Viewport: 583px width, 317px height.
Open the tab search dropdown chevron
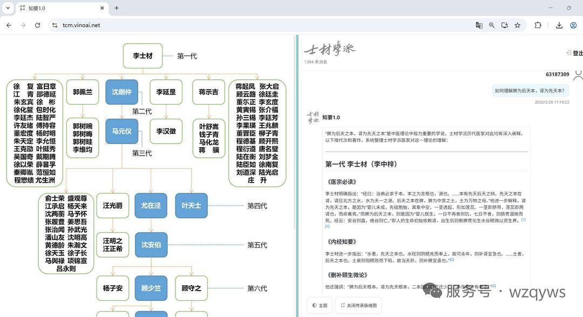[x=7, y=8]
